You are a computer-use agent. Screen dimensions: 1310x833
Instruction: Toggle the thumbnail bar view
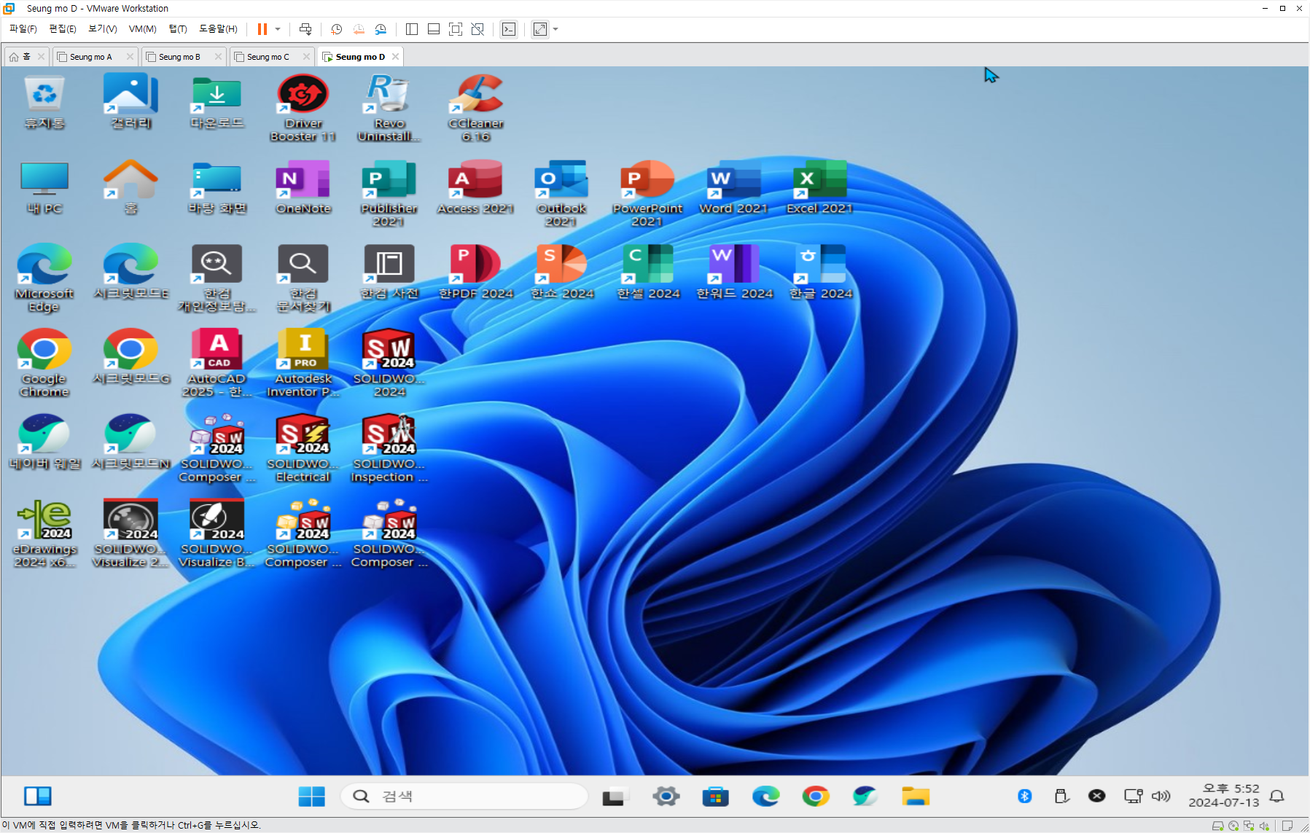[434, 29]
